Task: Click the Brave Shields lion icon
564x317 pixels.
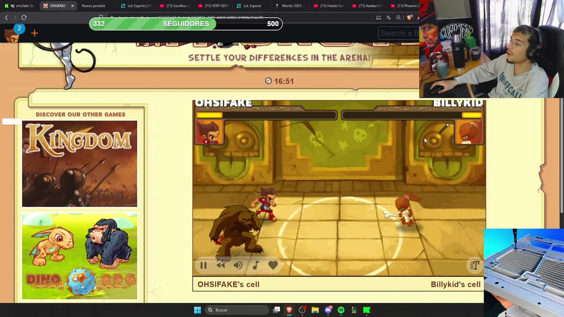Action: tap(410, 18)
